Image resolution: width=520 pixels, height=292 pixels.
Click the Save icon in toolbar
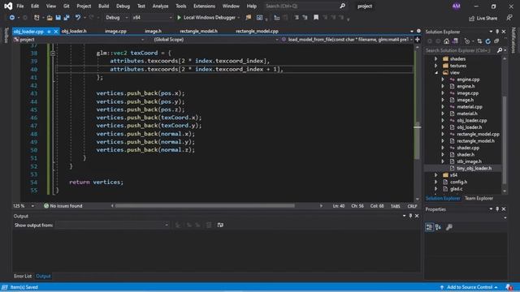click(58, 18)
